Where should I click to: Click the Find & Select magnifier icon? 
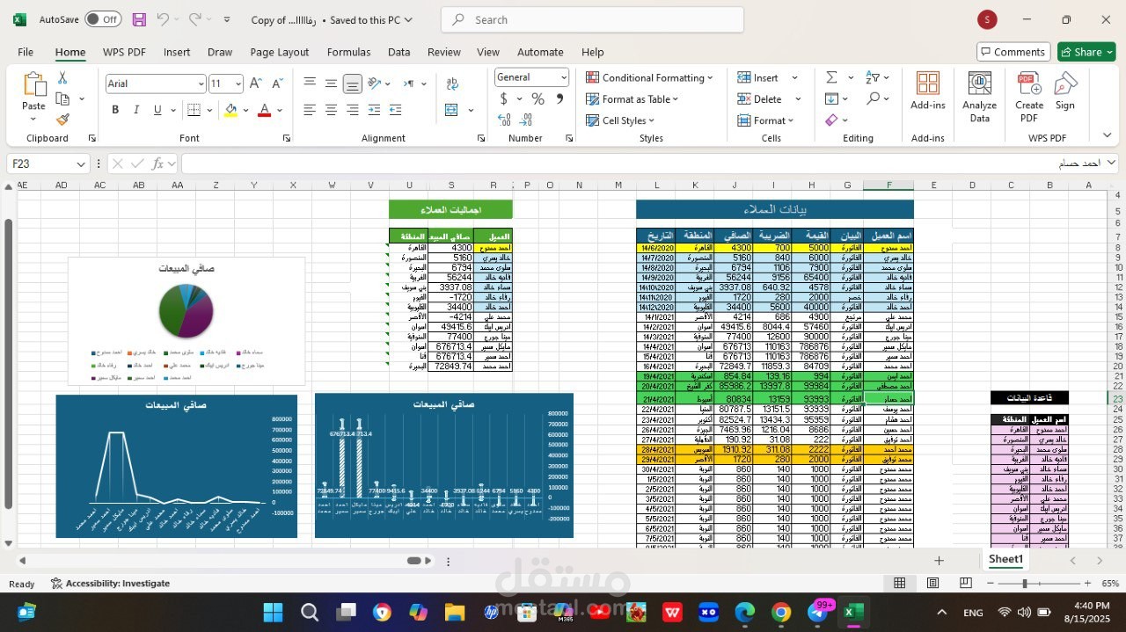873,98
